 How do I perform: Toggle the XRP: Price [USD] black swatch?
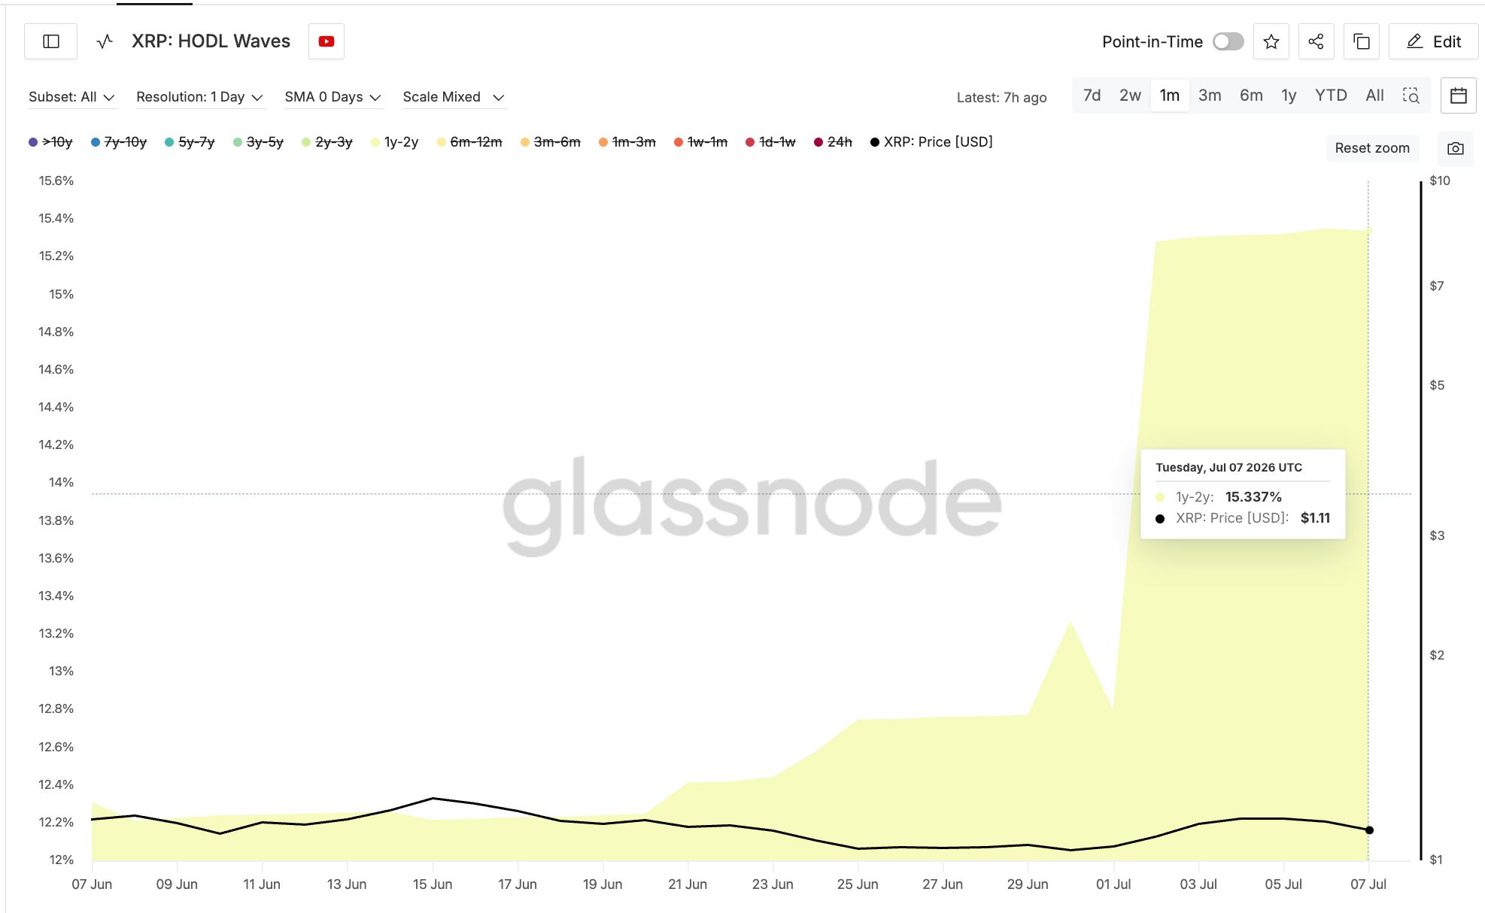[875, 142]
